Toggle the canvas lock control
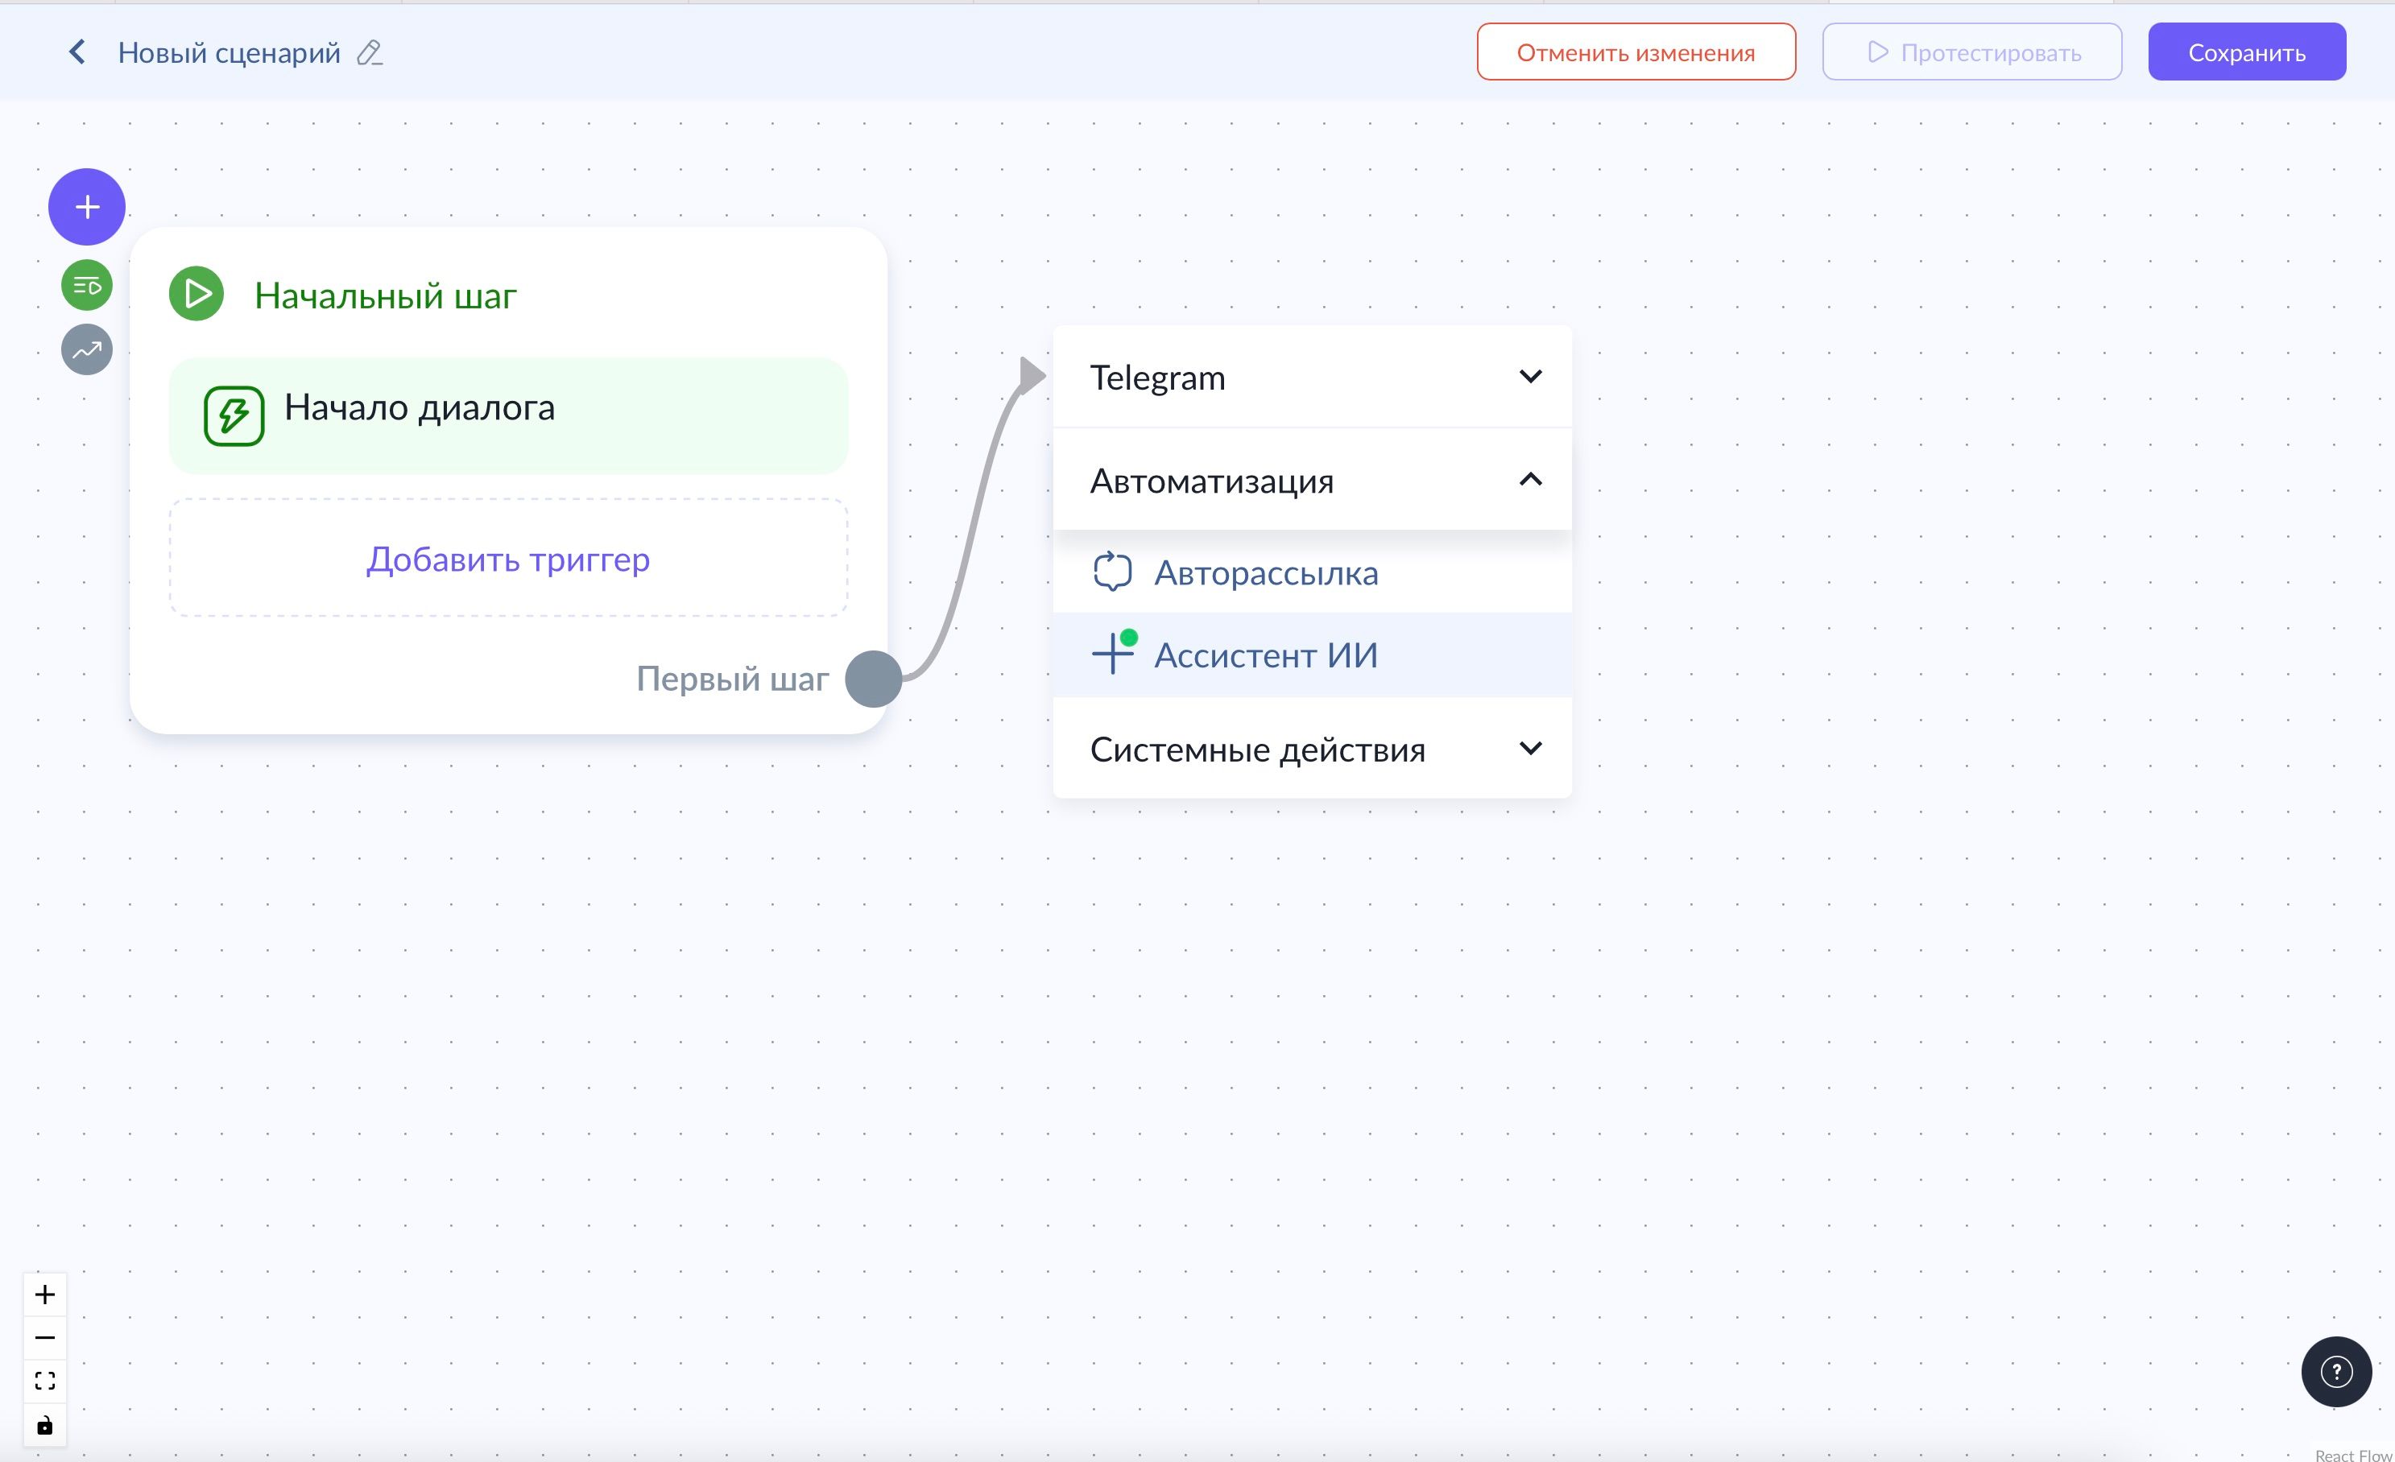Screen dimensions: 2395x1462 click(x=45, y=1425)
